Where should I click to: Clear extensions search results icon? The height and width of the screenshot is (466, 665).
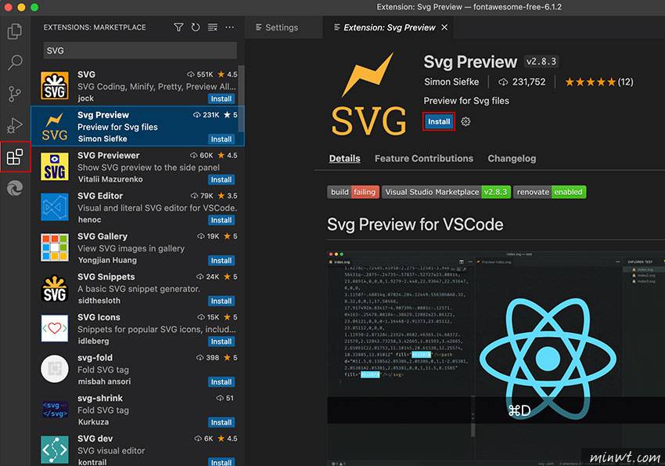coord(211,27)
